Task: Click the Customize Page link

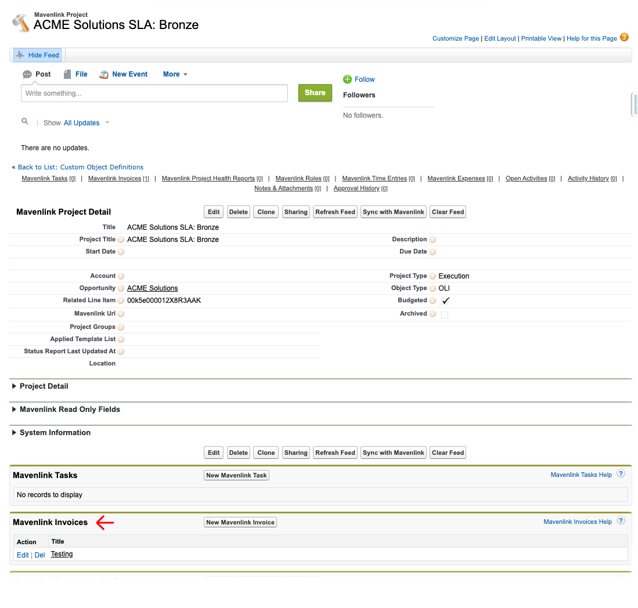Action: click(x=456, y=39)
